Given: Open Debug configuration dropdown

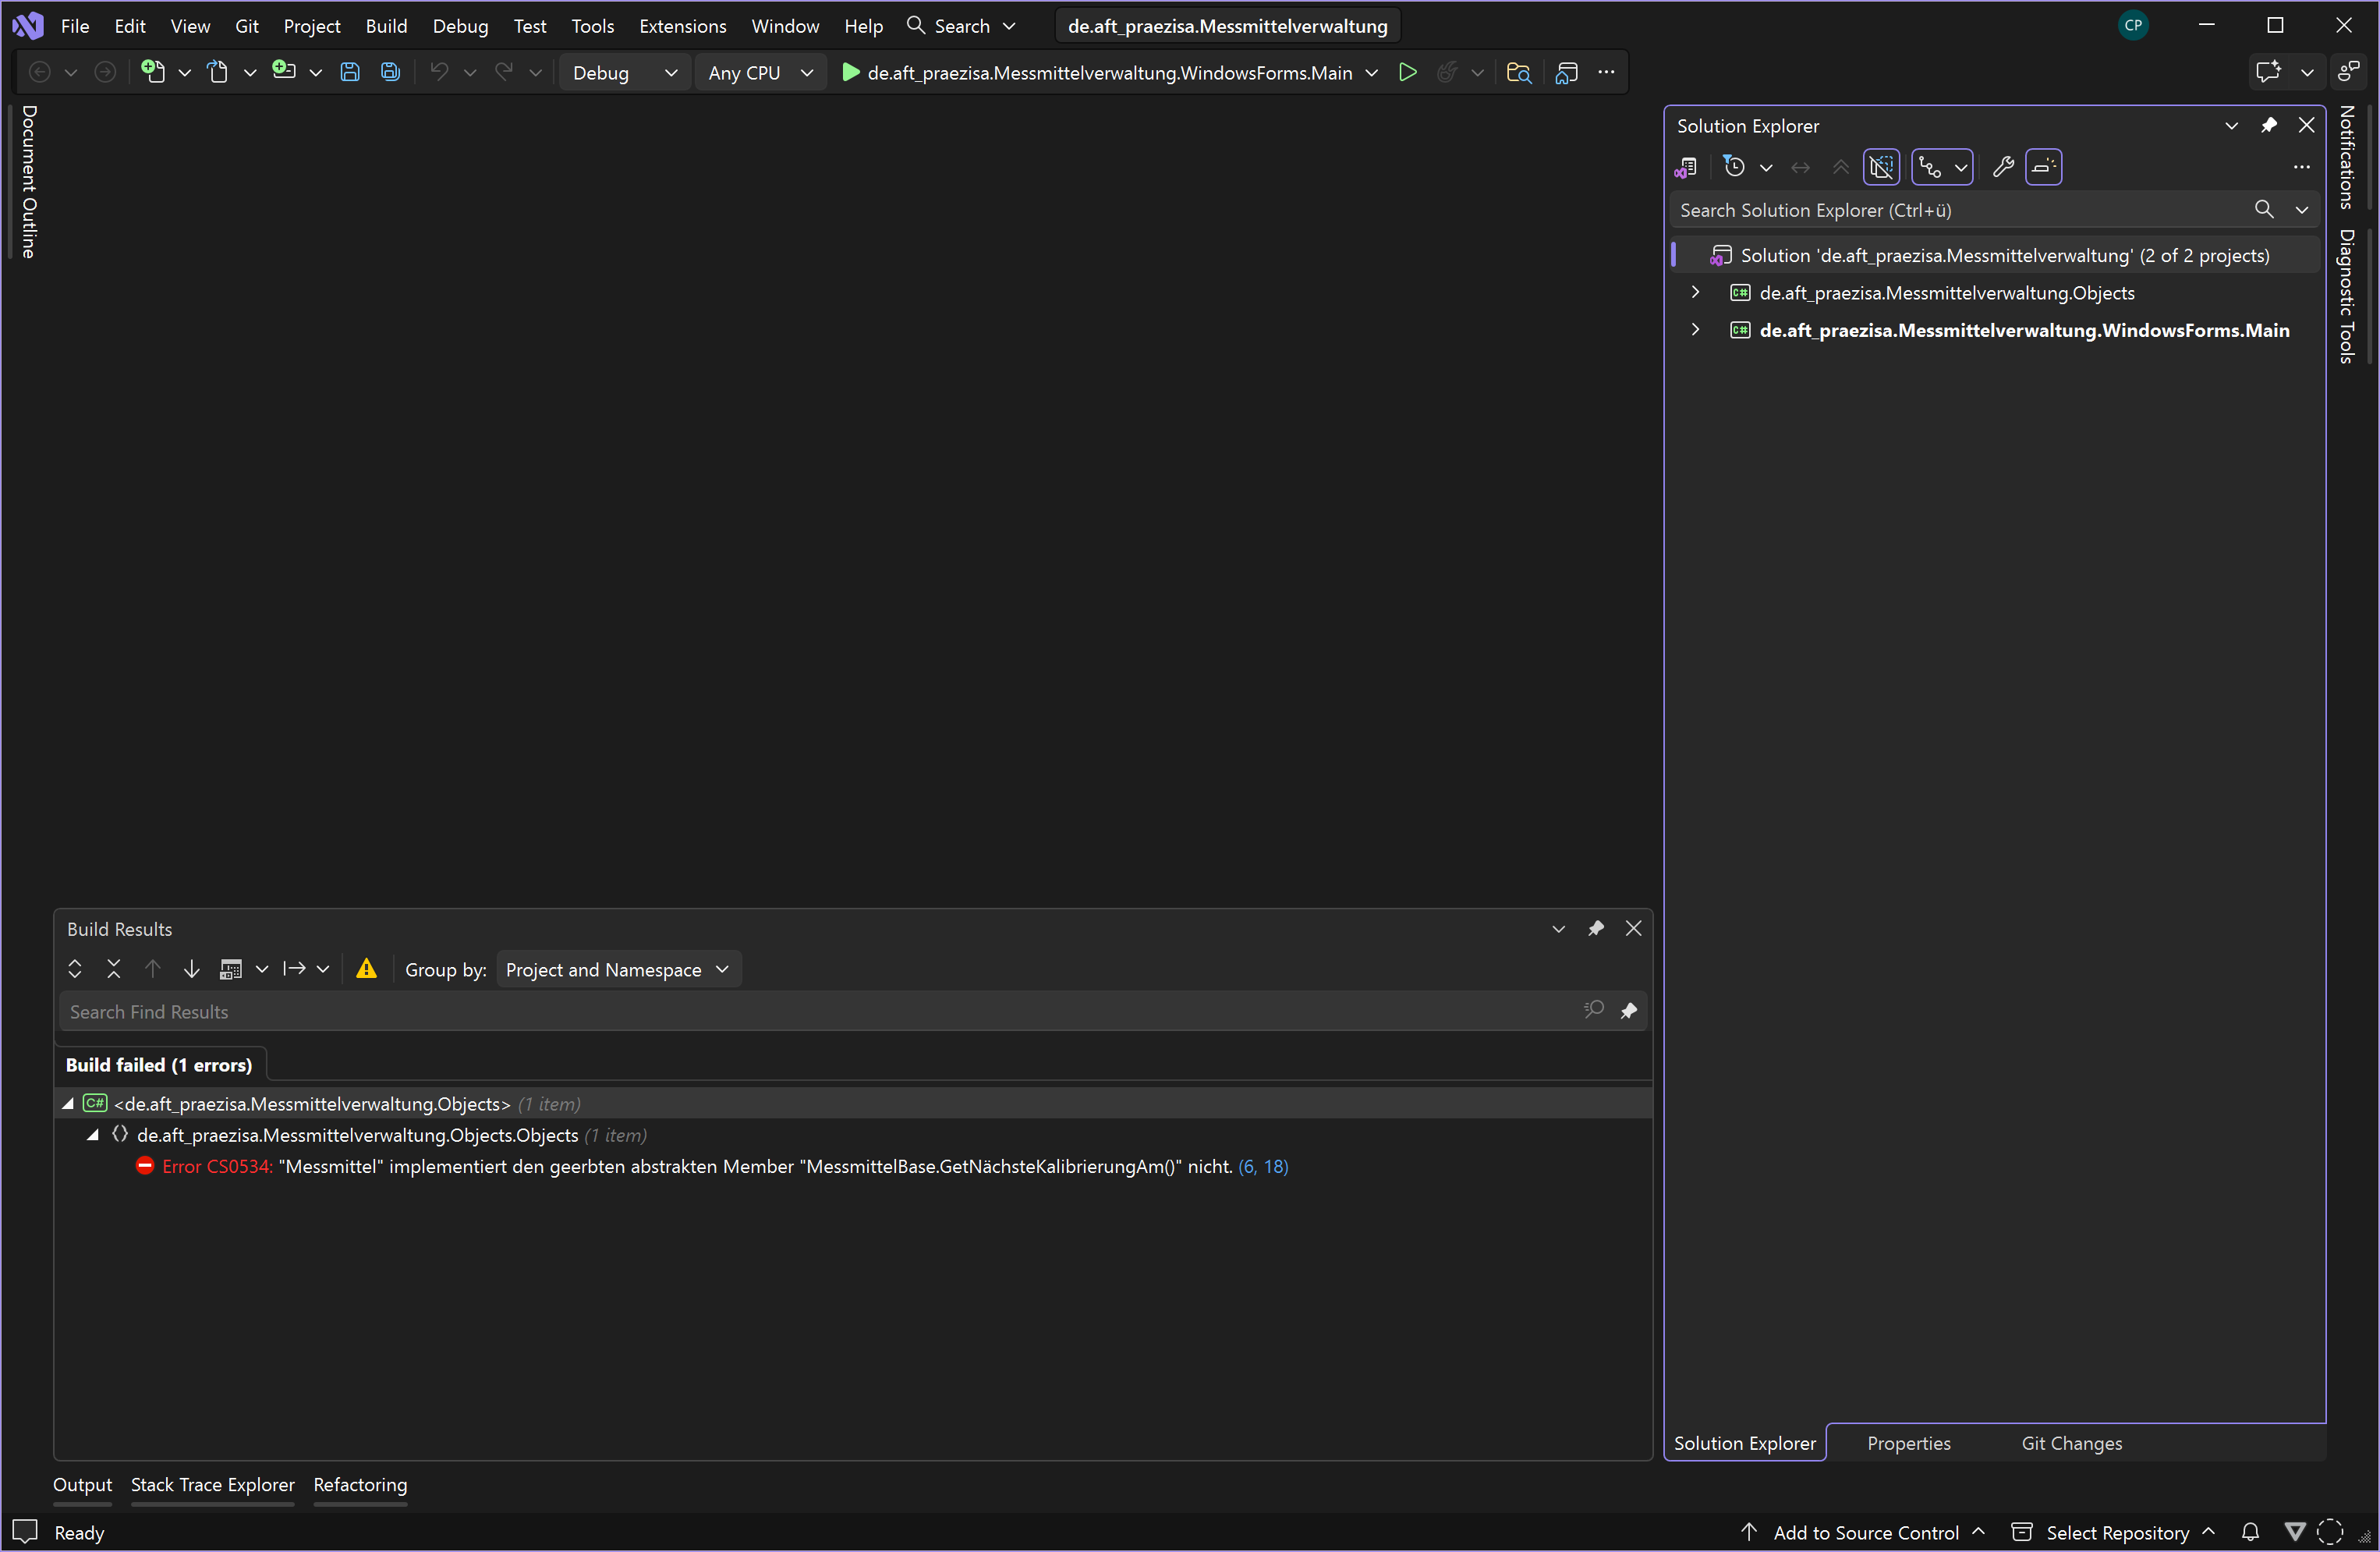Looking at the screenshot, I should click(624, 72).
